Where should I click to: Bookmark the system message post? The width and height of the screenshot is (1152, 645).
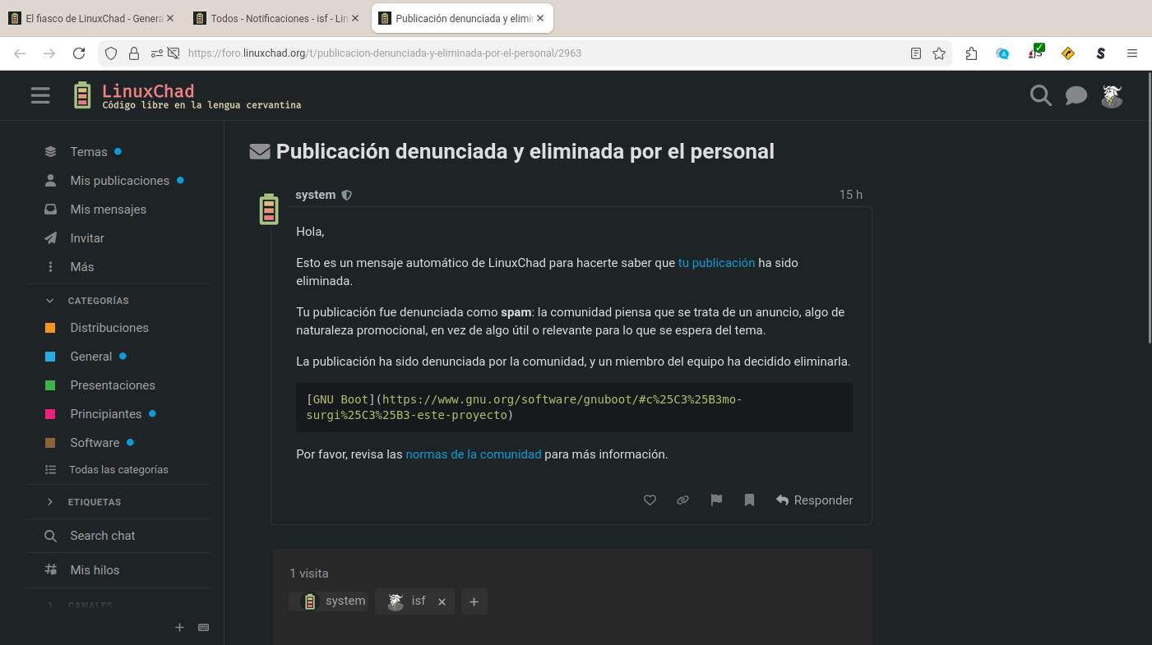pos(749,500)
